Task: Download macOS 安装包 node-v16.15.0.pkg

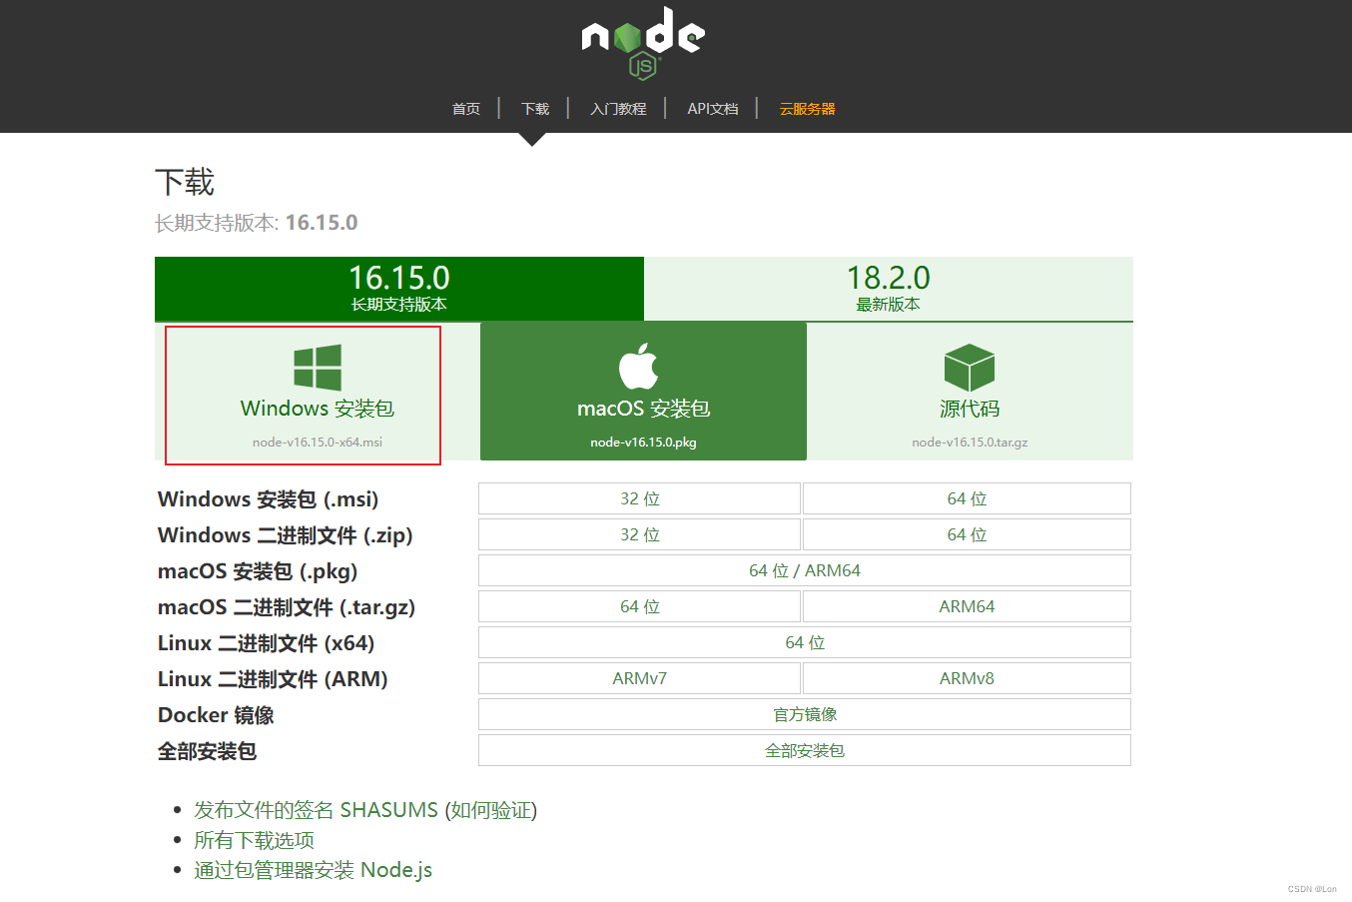Action: point(643,392)
